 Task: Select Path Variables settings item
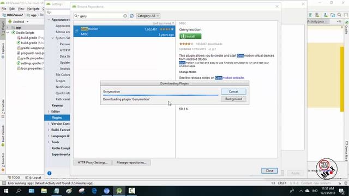coord(63,99)
